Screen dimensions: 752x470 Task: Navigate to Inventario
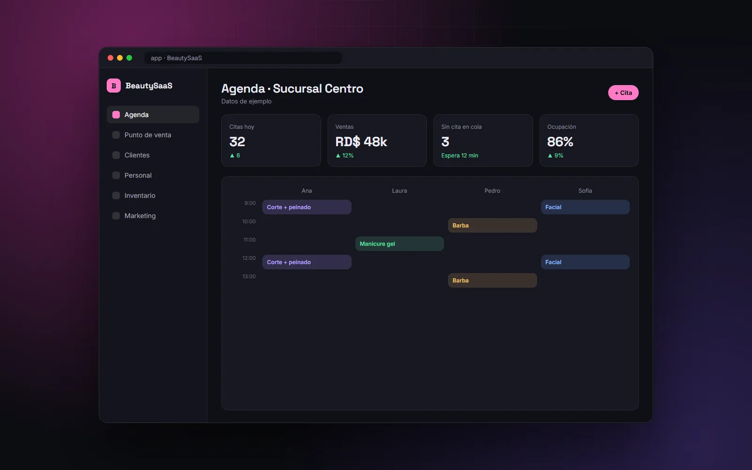click(153, 196)
